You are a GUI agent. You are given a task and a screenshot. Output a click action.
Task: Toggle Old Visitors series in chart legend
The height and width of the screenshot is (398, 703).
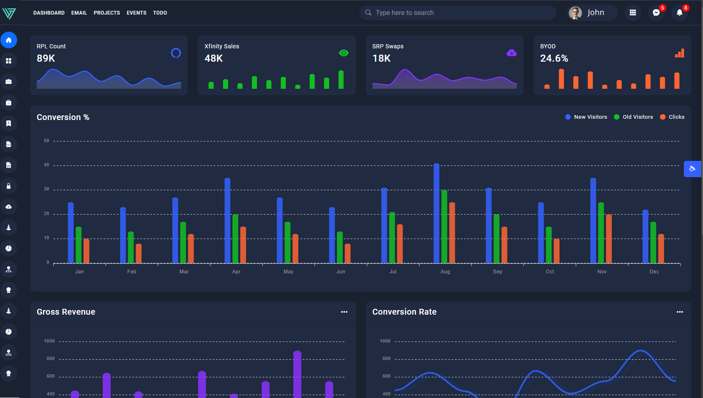point(633,117)
